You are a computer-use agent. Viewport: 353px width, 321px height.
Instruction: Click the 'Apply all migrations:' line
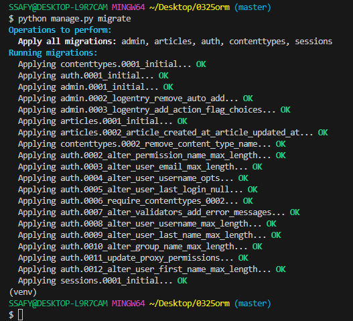click(x=175, y=42)
